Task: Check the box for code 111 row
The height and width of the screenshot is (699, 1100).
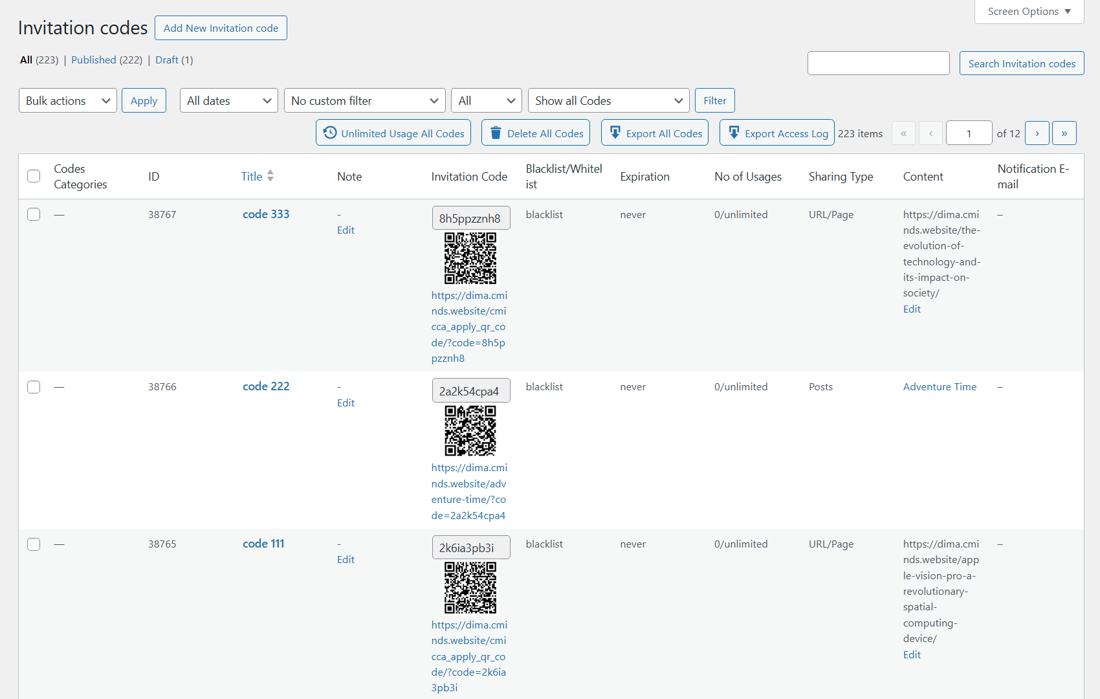Action: [34, 544]
